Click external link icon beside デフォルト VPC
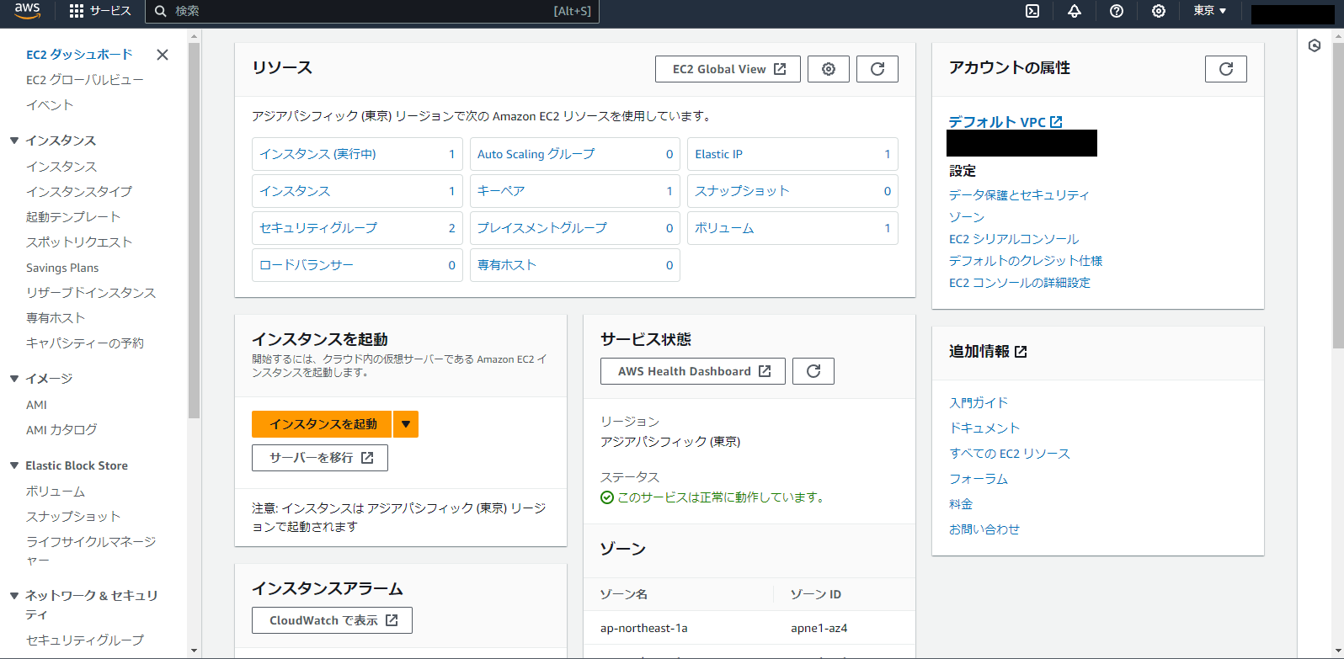Screen dimensions: 1344x659 (1056, 122)
